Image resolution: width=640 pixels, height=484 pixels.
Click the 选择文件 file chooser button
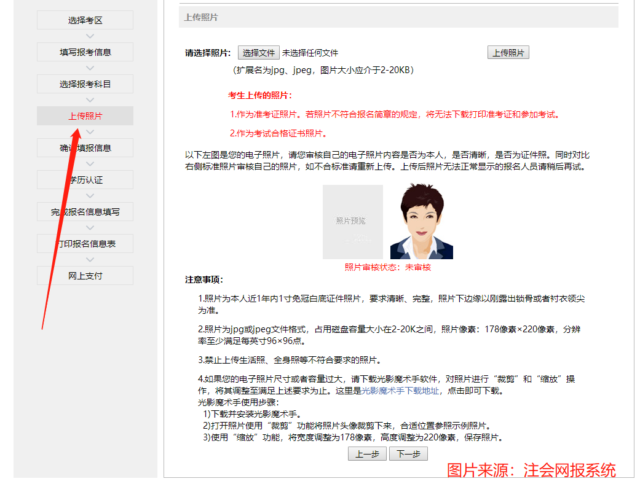(x=258, y=52)
